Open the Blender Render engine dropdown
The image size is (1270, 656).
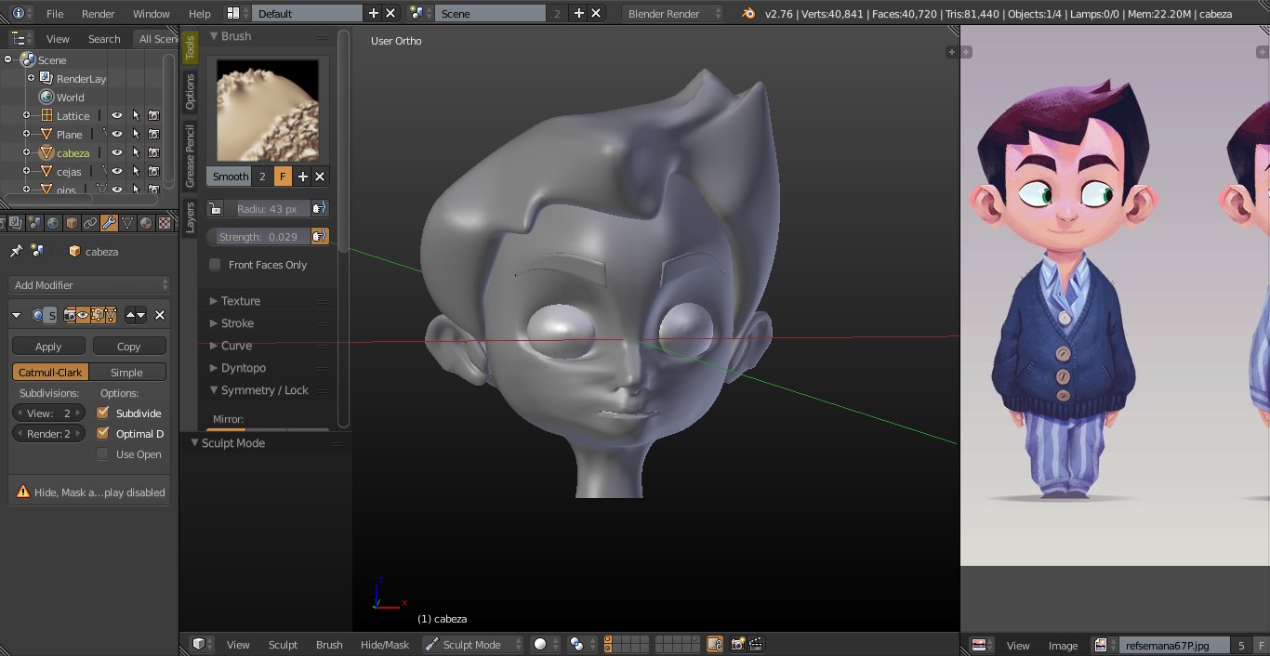[673, 13]
